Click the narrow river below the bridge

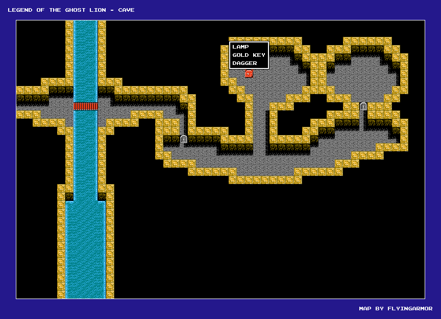click(x=85, y=153)
